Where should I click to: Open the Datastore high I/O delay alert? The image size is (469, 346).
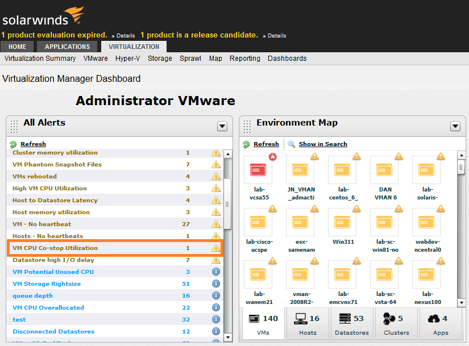pyautogui.click(x=115, y=260)
